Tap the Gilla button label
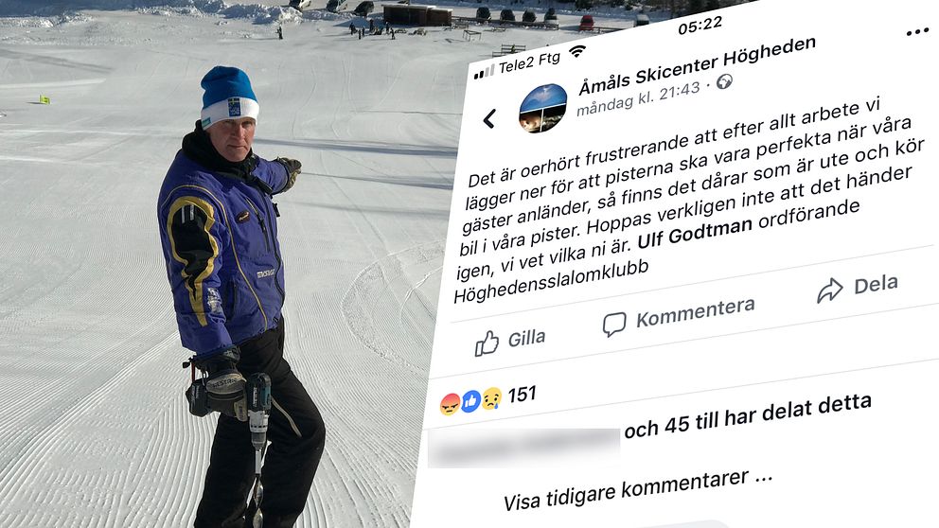 pyautogui.click(x=526, y=338)
